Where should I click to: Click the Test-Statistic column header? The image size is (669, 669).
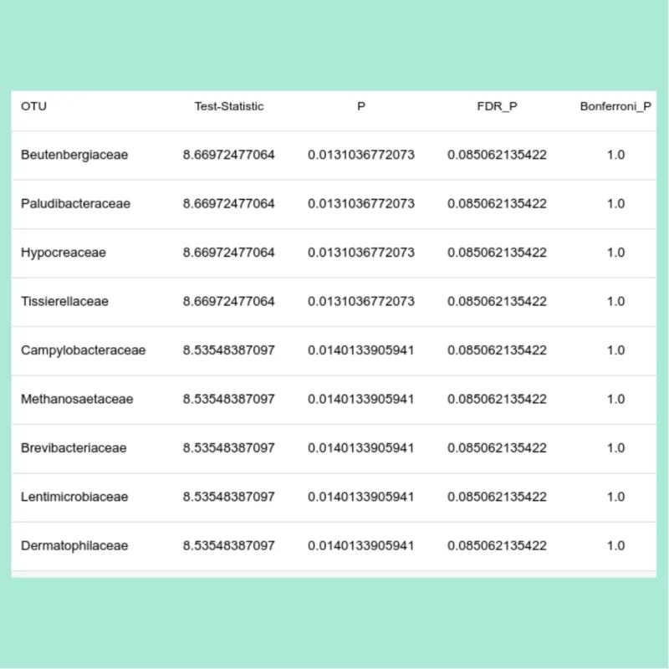(x=228, y=106)
